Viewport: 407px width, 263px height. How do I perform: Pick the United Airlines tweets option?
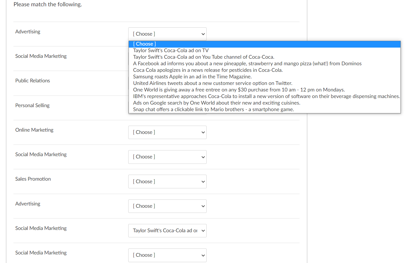(x=264, y=83)
